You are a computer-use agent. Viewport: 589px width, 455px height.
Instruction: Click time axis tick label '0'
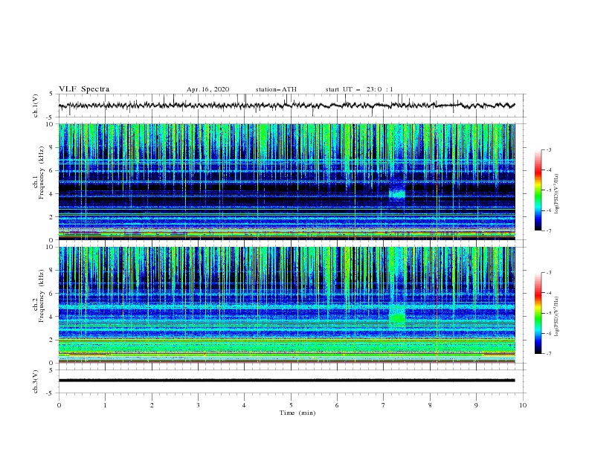[59, 405]
